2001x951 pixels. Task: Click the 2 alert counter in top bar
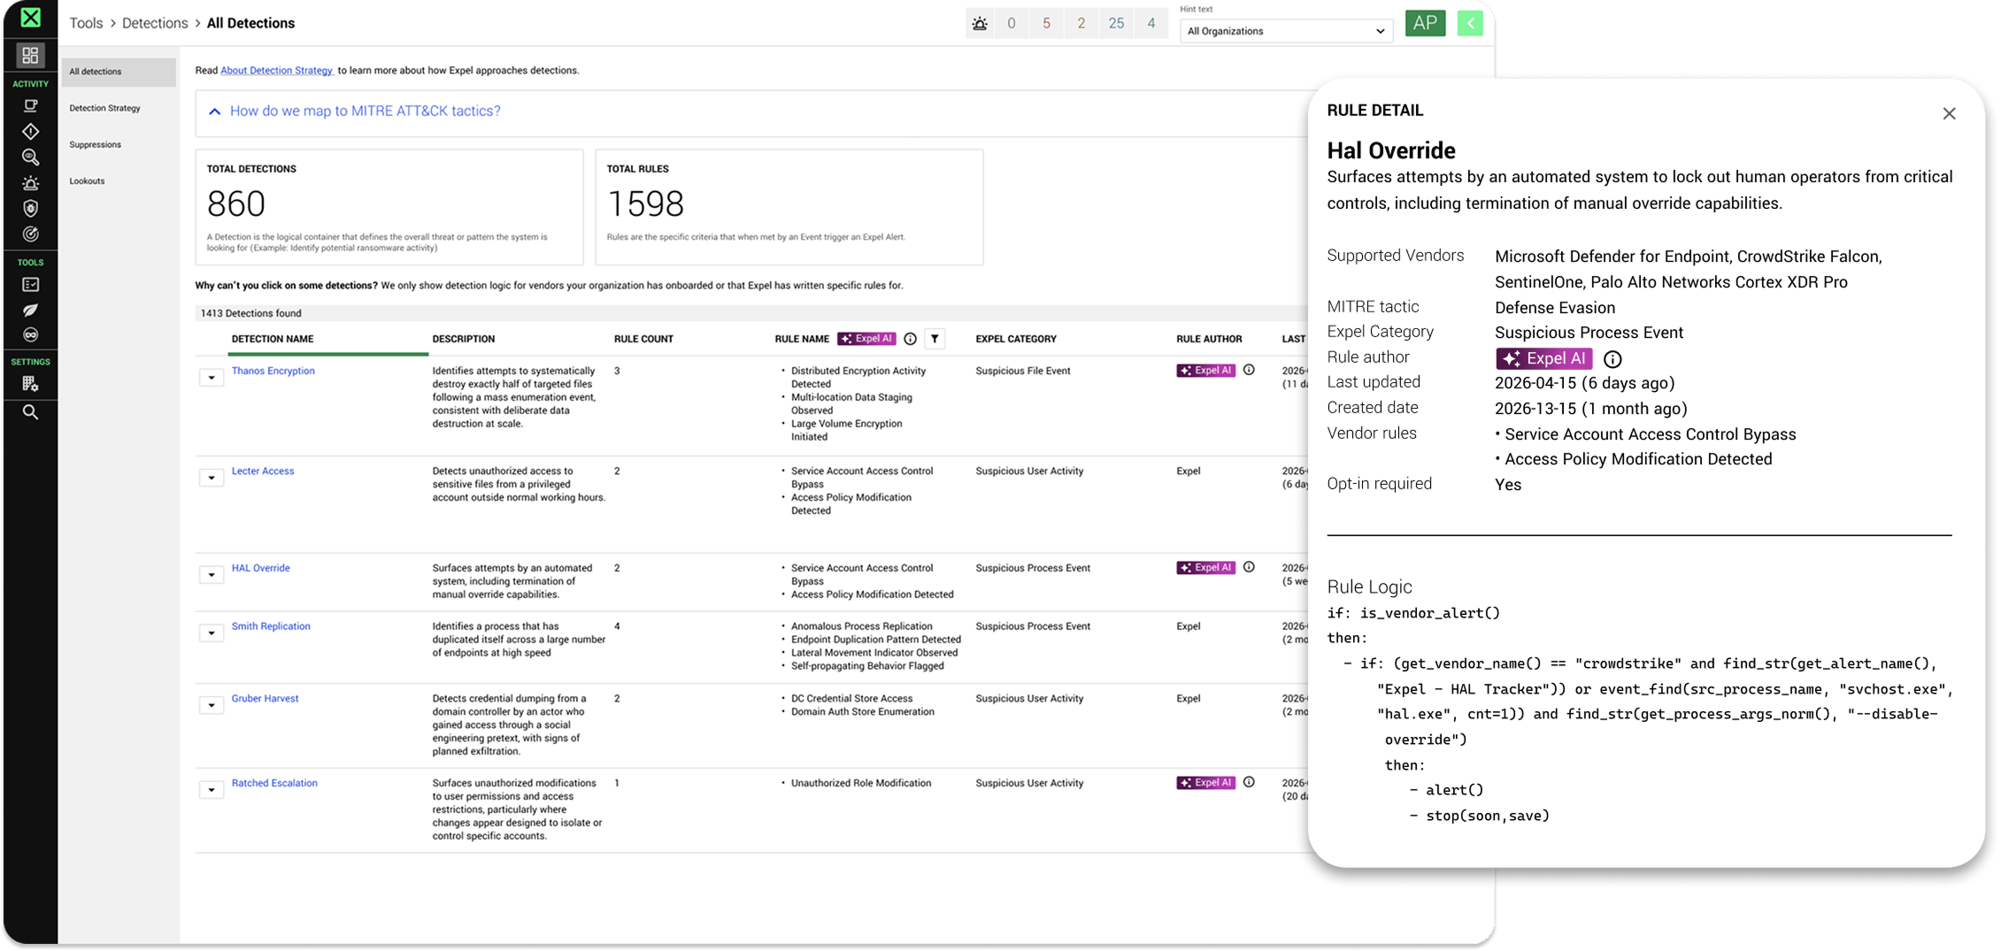point(1081,24)
